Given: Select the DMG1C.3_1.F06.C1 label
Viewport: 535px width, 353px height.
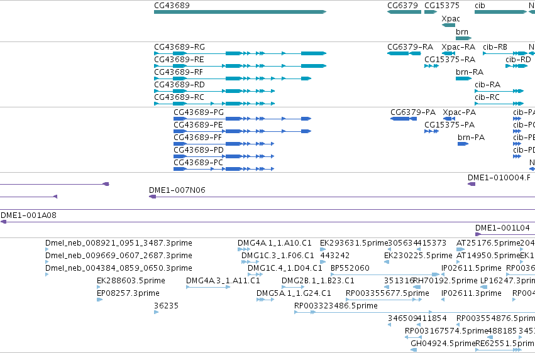Looking at the screenshot, I should pyautogui.click(x=277, y=256).
